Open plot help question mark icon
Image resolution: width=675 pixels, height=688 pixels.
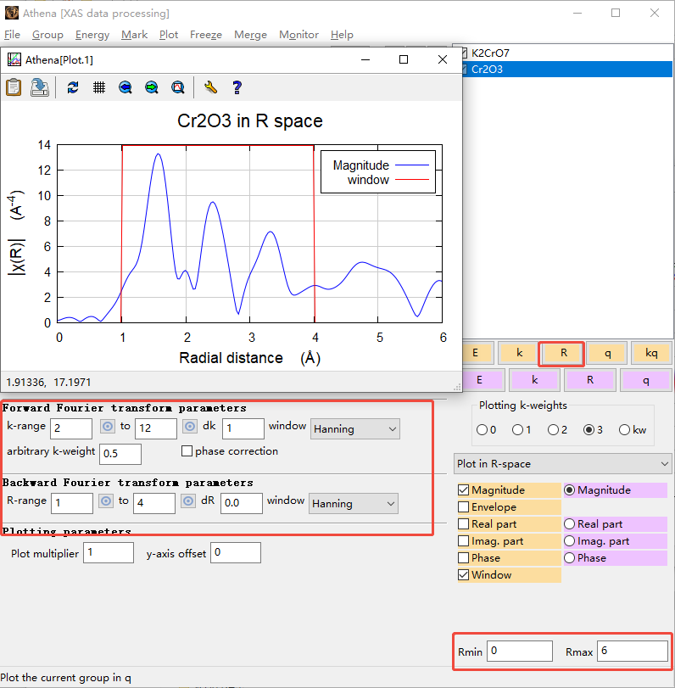click(237, 87)
